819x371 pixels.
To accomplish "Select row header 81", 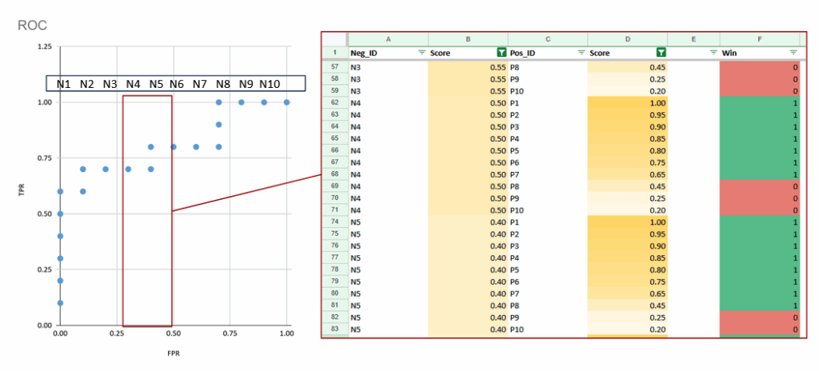I will [335, 305].
